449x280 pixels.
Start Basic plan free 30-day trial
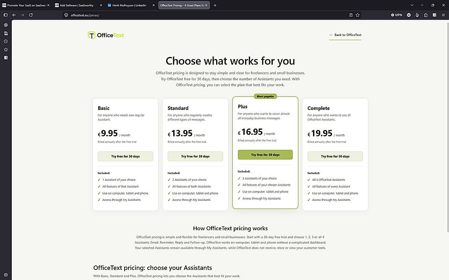tap(125, 156)
